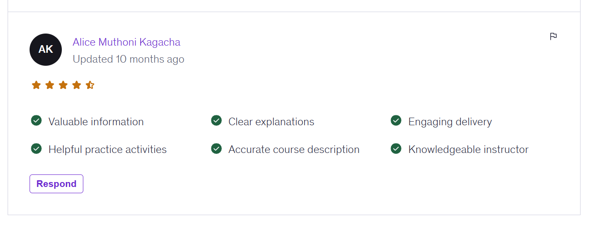Select the Accurate course description label text
The height and width of the screenshot is (229, 594).
pos(294,149)
